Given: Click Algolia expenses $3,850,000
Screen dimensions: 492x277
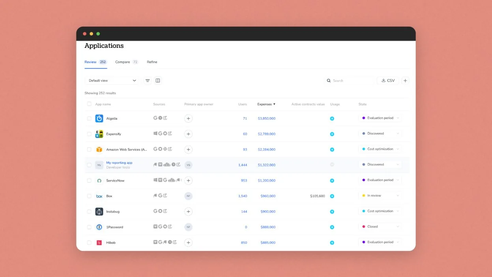Looking at the screenshot, I should coord(267,118).
